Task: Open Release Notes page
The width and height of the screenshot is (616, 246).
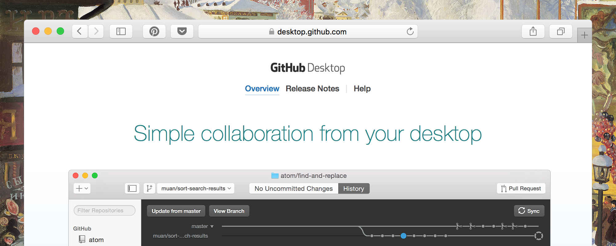Action: (312, 89)
